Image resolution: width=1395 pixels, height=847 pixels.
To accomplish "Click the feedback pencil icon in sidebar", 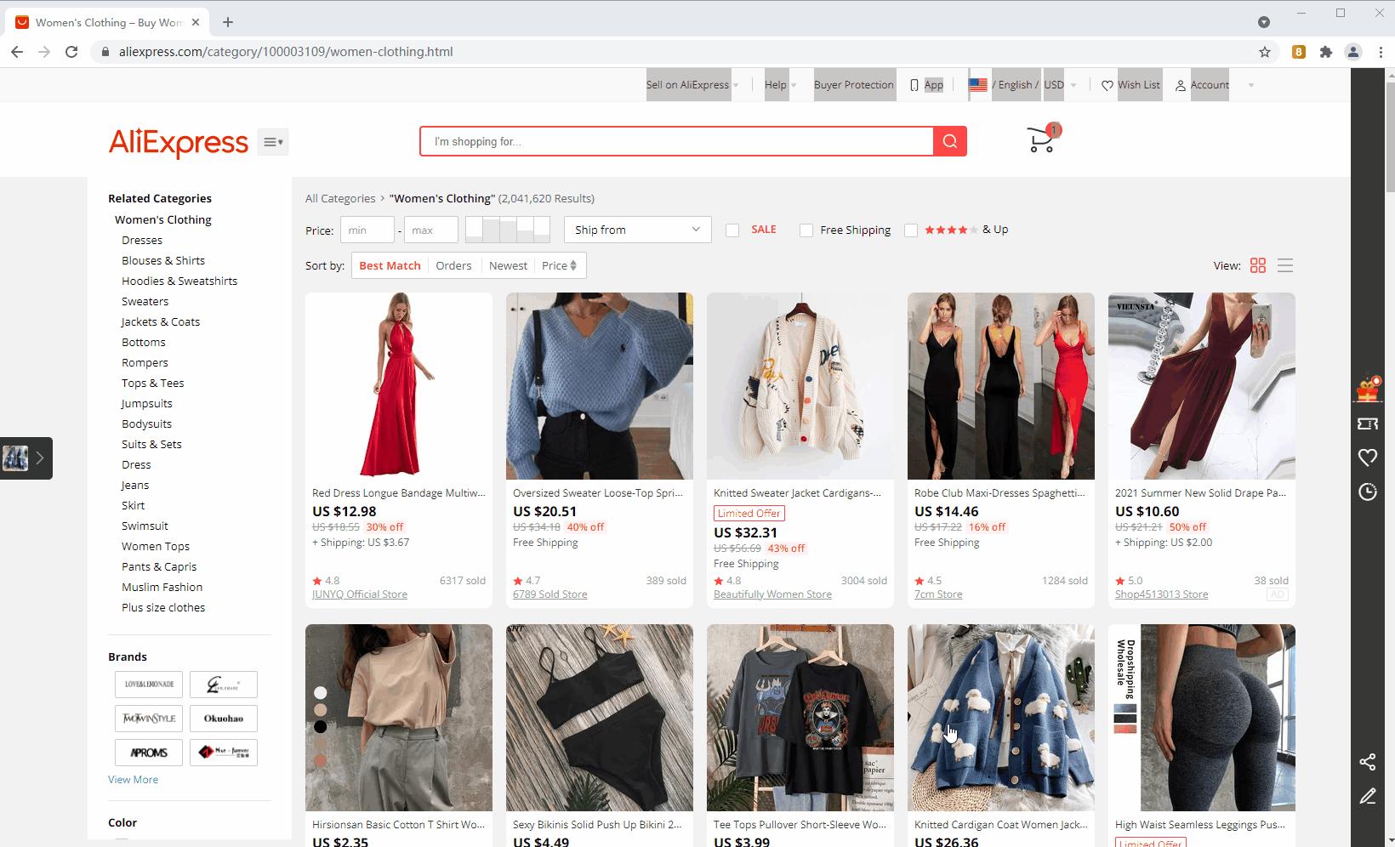I will 1368,796.
